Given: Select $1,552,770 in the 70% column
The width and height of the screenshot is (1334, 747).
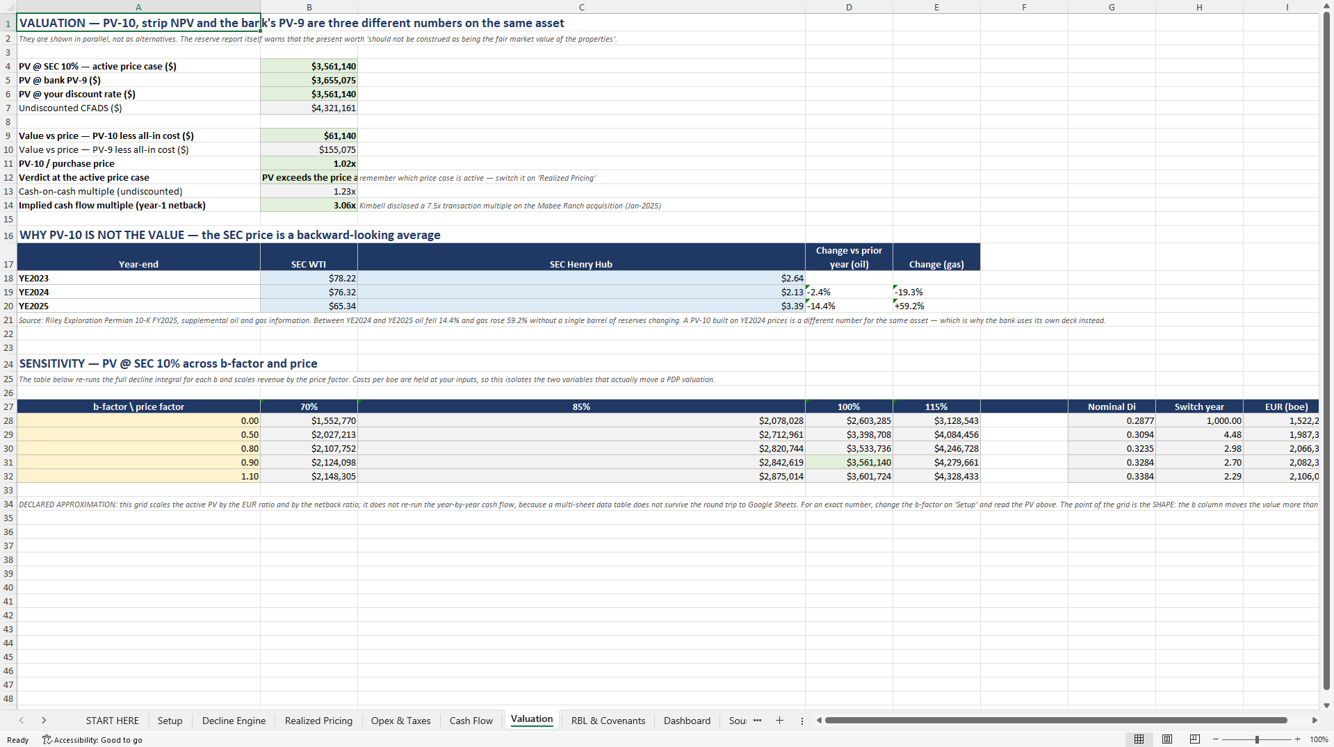Looking at the screenshot, I should [x=309, y=420].
